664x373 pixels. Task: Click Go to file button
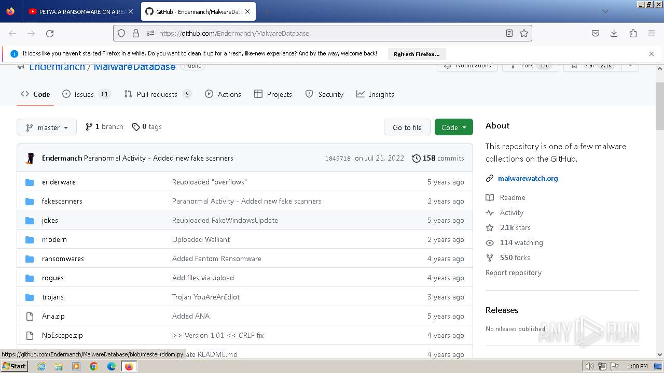pos(407,127)
